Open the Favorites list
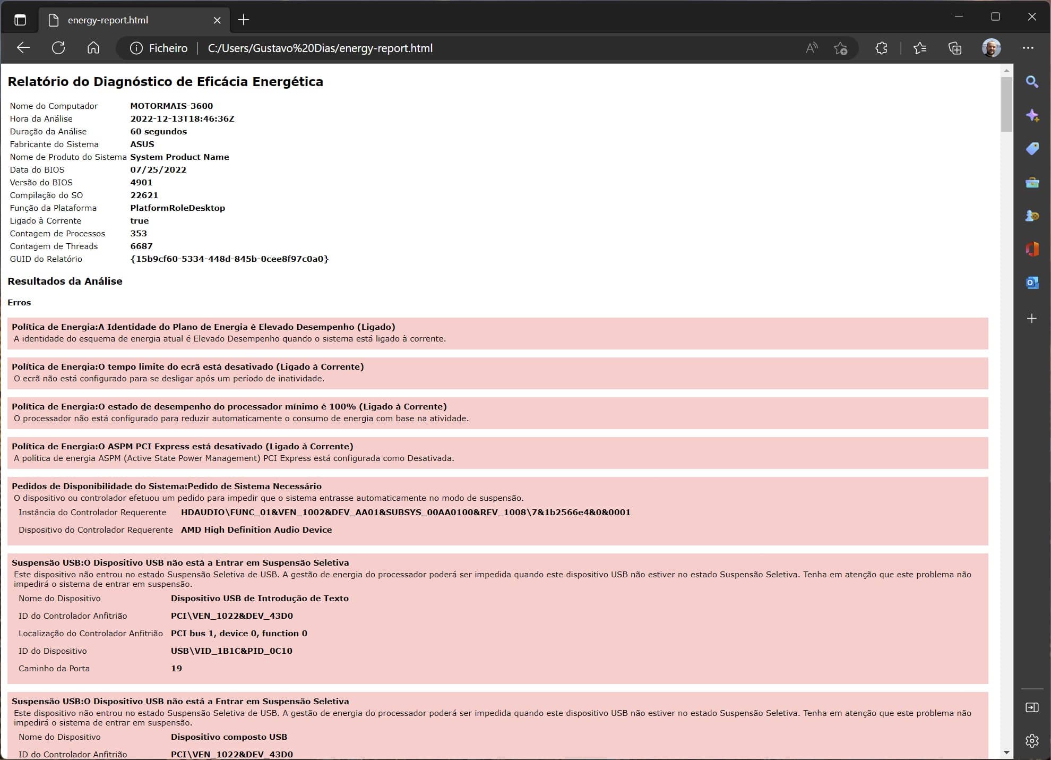 pos(920,48)
